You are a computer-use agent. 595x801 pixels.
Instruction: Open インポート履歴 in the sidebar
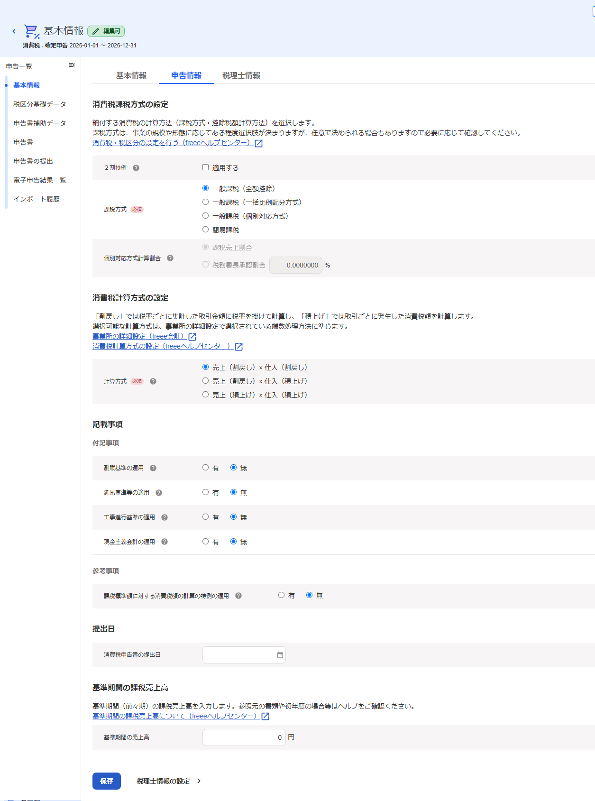(37, 199)
